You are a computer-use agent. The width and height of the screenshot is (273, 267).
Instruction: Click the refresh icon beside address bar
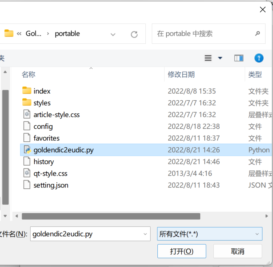134,34
